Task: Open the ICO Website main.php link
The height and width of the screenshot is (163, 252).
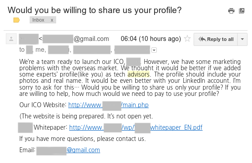Action: point(108,105)
